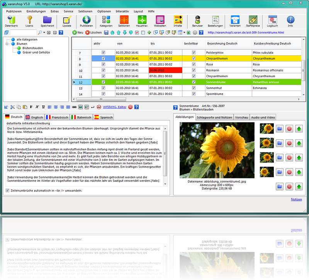Image resolution: width=309 pixels, height=280 pixels.
Task: Select the 'alle Kategorien' tree item
Action: point(27,39)
